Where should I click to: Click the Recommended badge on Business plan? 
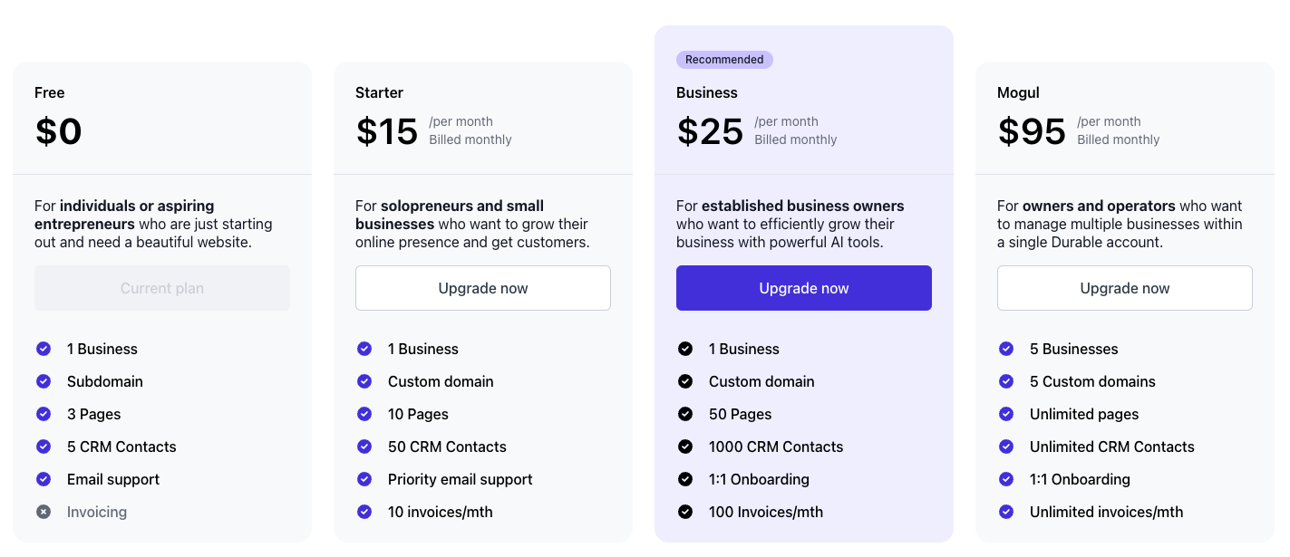click(x=724, y=60)
